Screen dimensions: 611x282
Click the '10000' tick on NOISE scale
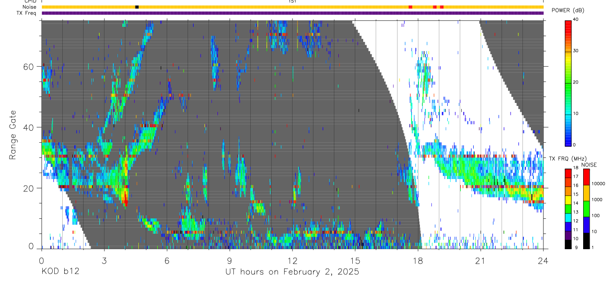click(599, 184)
